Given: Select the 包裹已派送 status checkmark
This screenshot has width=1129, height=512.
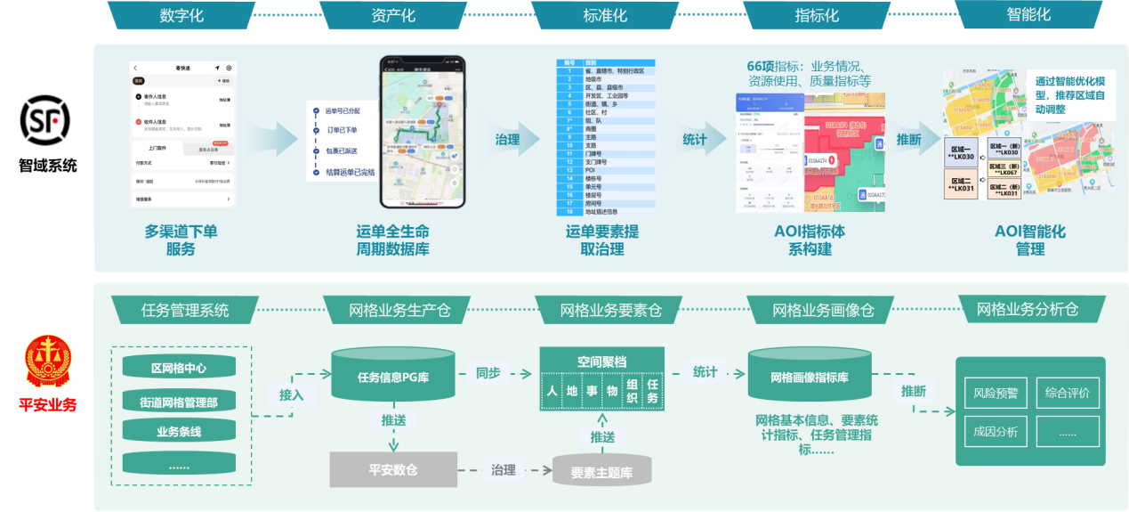Looking at the screenshot, I should 316,151.
